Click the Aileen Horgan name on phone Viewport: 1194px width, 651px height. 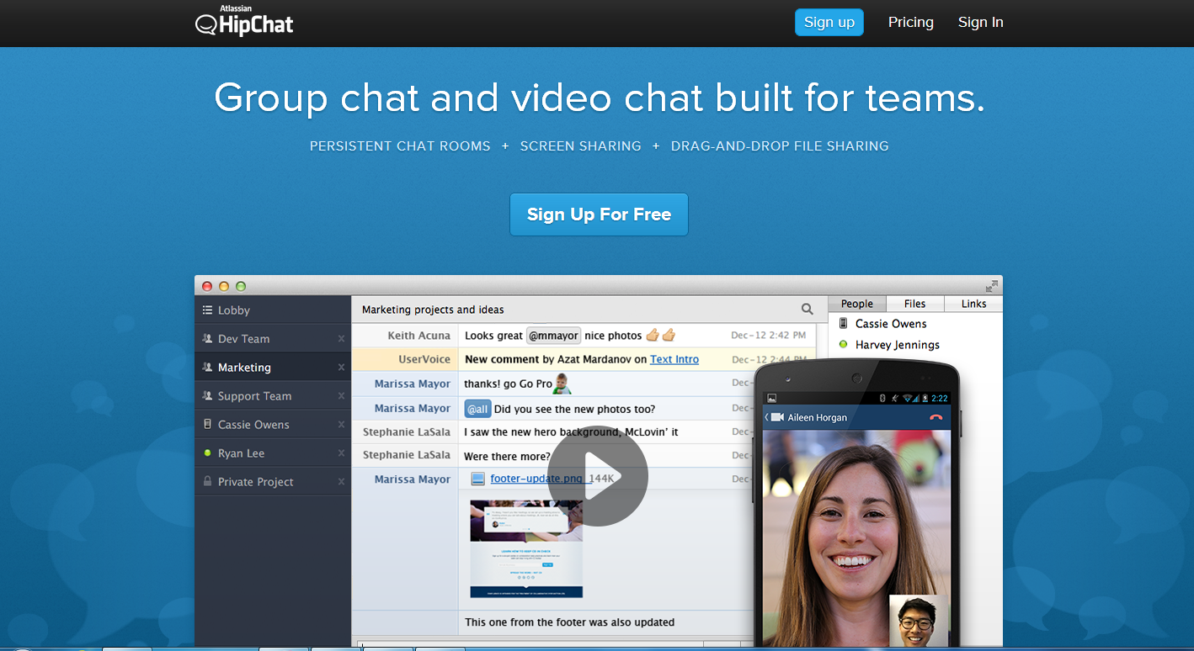[x=818, y=418]
